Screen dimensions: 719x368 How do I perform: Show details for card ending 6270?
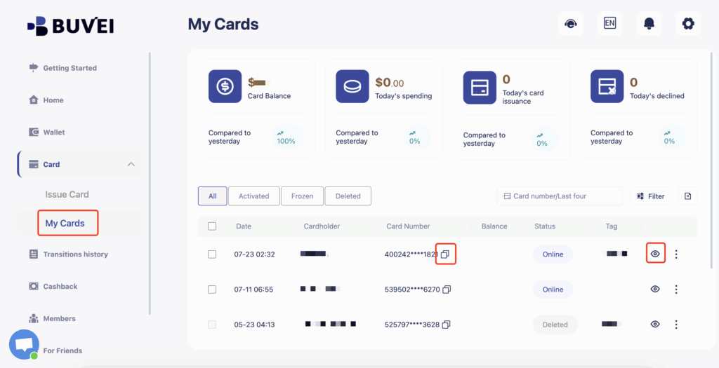click(x=655, y=289)
